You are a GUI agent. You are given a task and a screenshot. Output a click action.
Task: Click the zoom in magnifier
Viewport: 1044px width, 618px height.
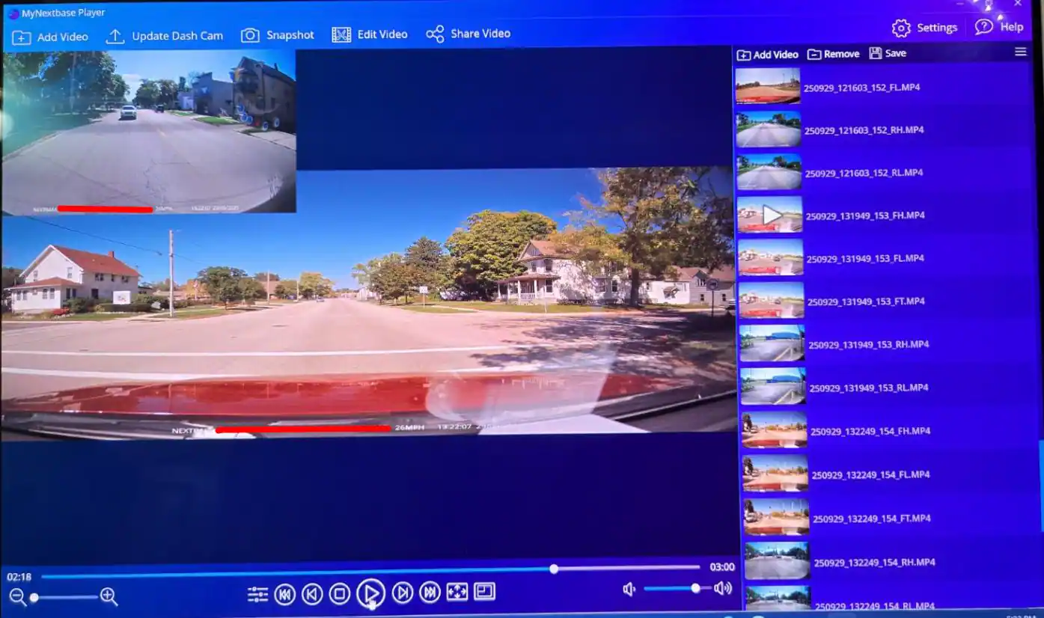109,596
